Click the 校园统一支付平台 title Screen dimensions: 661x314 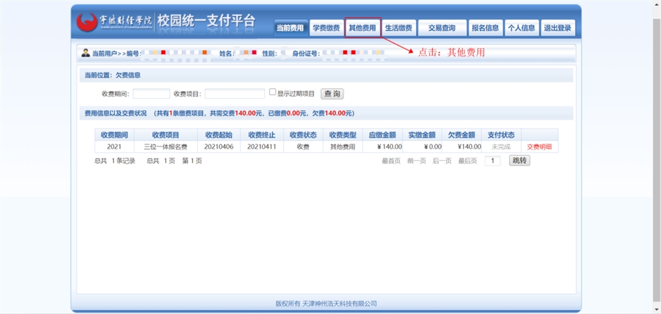click(206, 20)
